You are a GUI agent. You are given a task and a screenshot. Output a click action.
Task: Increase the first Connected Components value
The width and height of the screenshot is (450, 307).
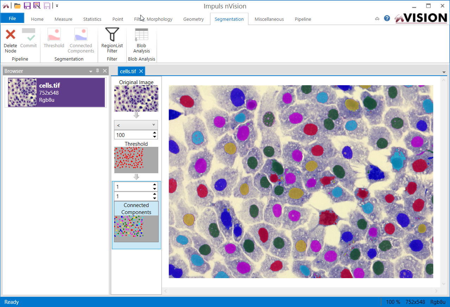click(x=155, y=184)
